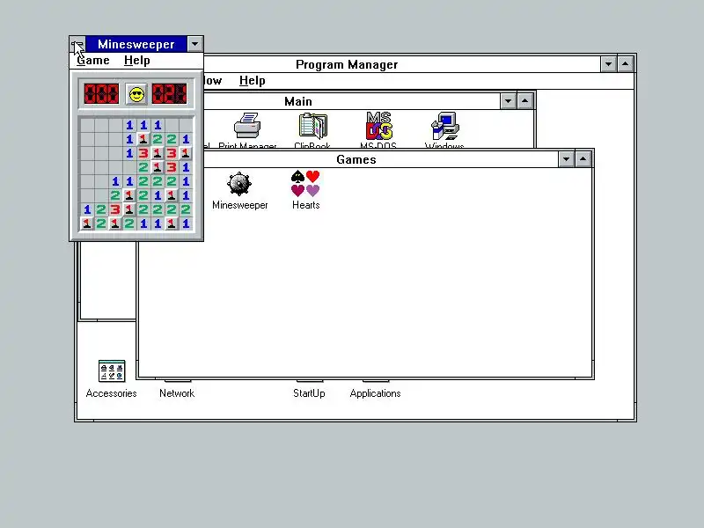Image resolution: width=704 pixels, height=528 pixels.
Task: Select the Minesweeper mine icon in Games
Action: click(x=239, y=184)
